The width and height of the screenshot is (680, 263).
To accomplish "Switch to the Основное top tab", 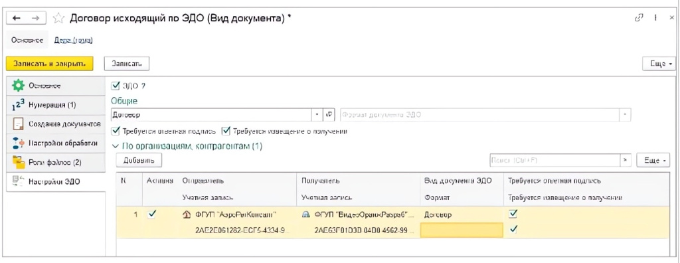I will (x=27, y=41).
